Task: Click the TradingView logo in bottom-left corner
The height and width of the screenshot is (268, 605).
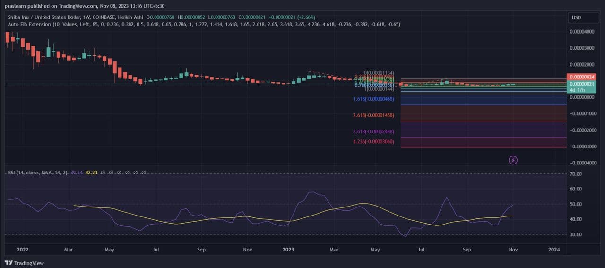Action: click(24, 263)
